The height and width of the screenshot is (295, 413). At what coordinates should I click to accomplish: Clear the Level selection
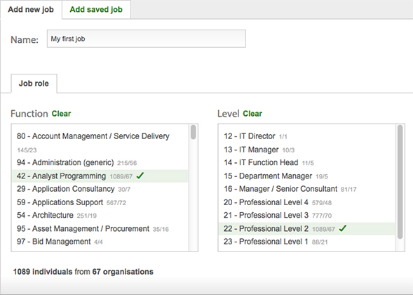tap(252, 114)
